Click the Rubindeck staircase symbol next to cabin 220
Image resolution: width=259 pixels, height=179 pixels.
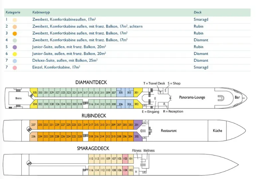pyautogui.click(x=85, y=136)
